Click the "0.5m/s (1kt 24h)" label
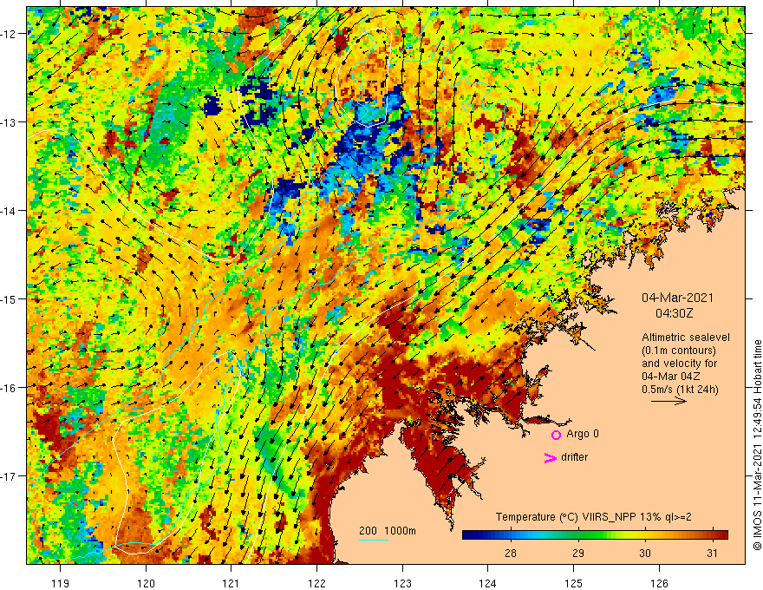This screenshot has height=590, width=763. [x=680, y=390]
